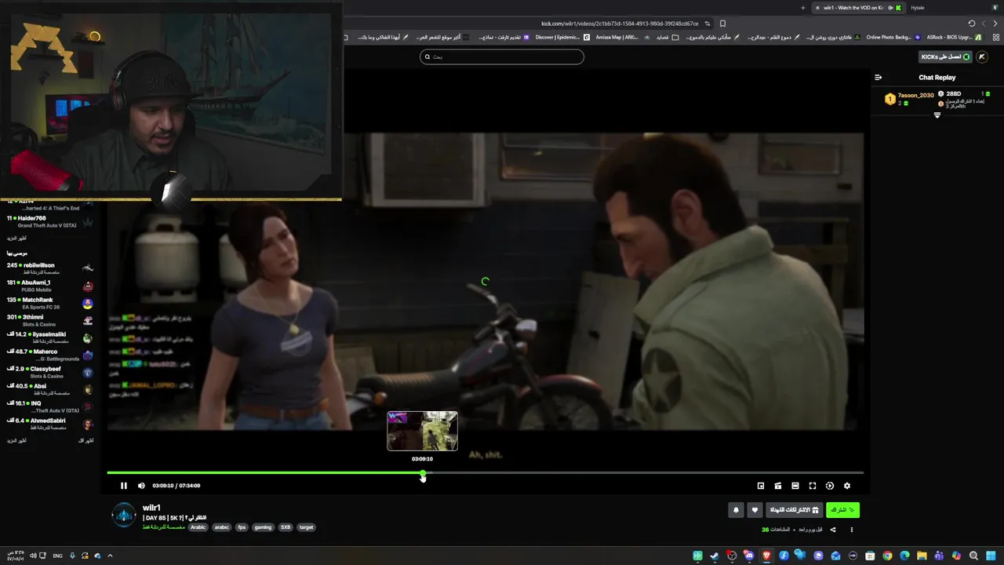Screen dimensions: 1004x565
Task: Reload the page
Action: [x=972, y=24]
